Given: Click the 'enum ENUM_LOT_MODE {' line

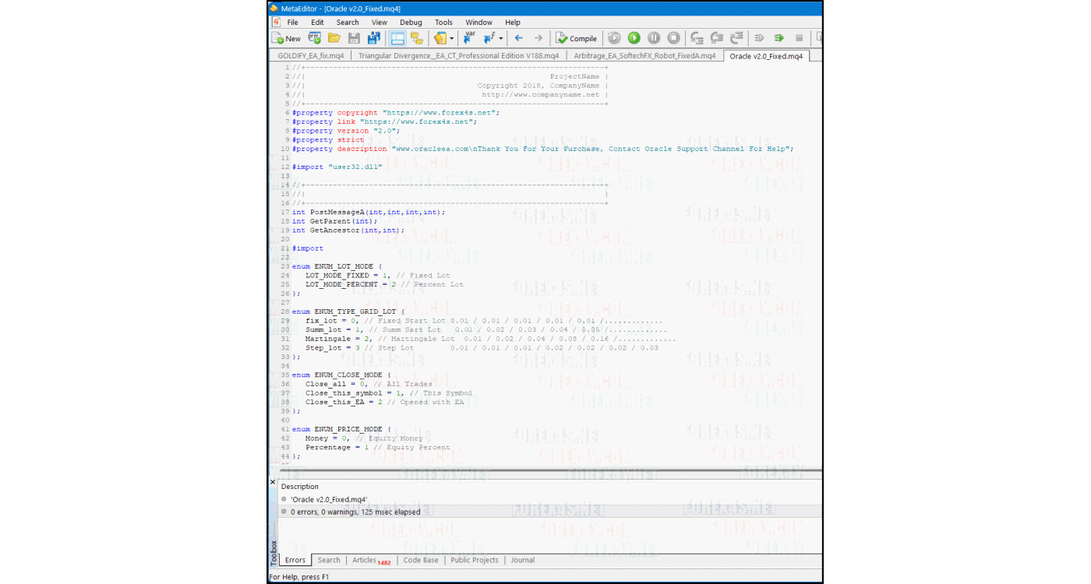Looking at the screenshot, I should tap(337, 266).
